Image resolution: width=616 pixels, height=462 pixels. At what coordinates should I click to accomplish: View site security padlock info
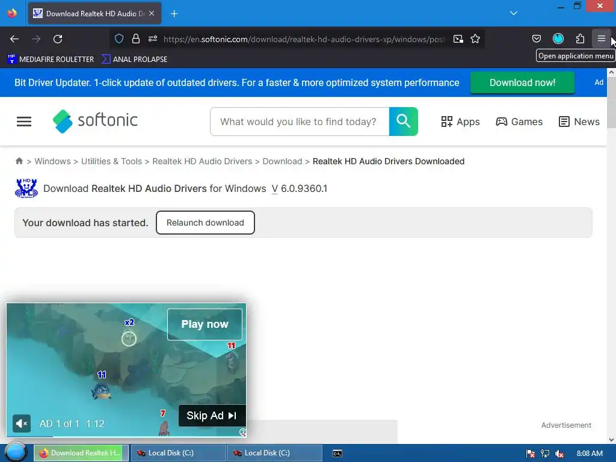point(136,39)
